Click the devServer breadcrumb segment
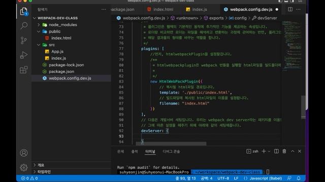The height and width of the screenshot is (182, 325). pos(267,18)
